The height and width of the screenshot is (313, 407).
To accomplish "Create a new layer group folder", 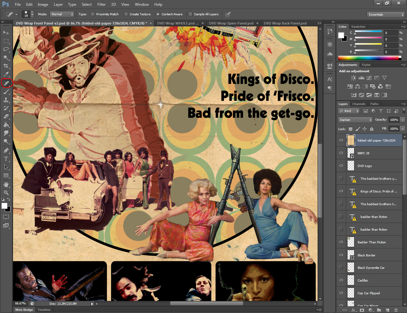I will pos(379,310).
